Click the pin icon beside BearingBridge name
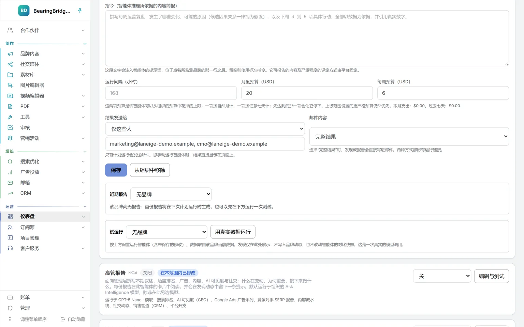 pyautogui.click(x=80, y=11)
